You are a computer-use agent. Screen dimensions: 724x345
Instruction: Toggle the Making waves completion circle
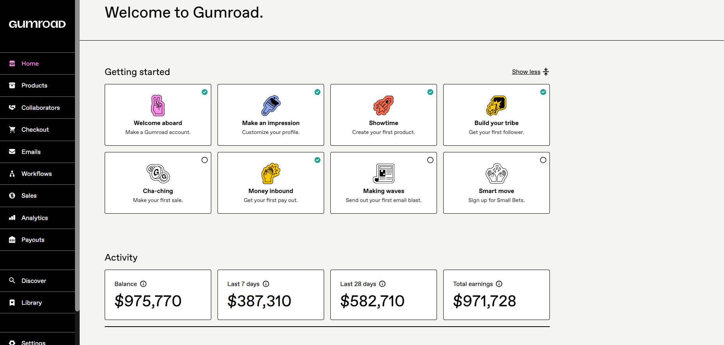point(430,160)
